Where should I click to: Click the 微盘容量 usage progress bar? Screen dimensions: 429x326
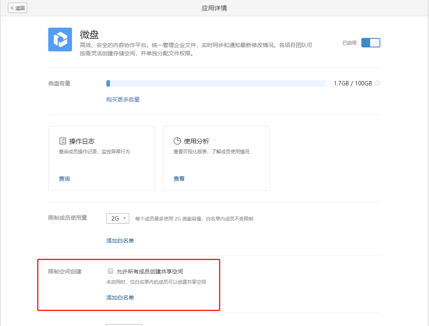pos(216,83)
